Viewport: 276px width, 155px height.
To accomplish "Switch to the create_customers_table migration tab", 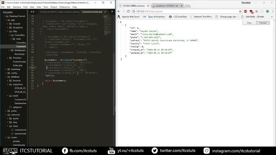I will pos(60,12).
